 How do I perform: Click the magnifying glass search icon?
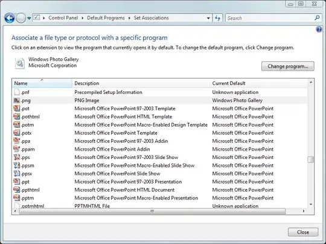(x=317, y=18)
